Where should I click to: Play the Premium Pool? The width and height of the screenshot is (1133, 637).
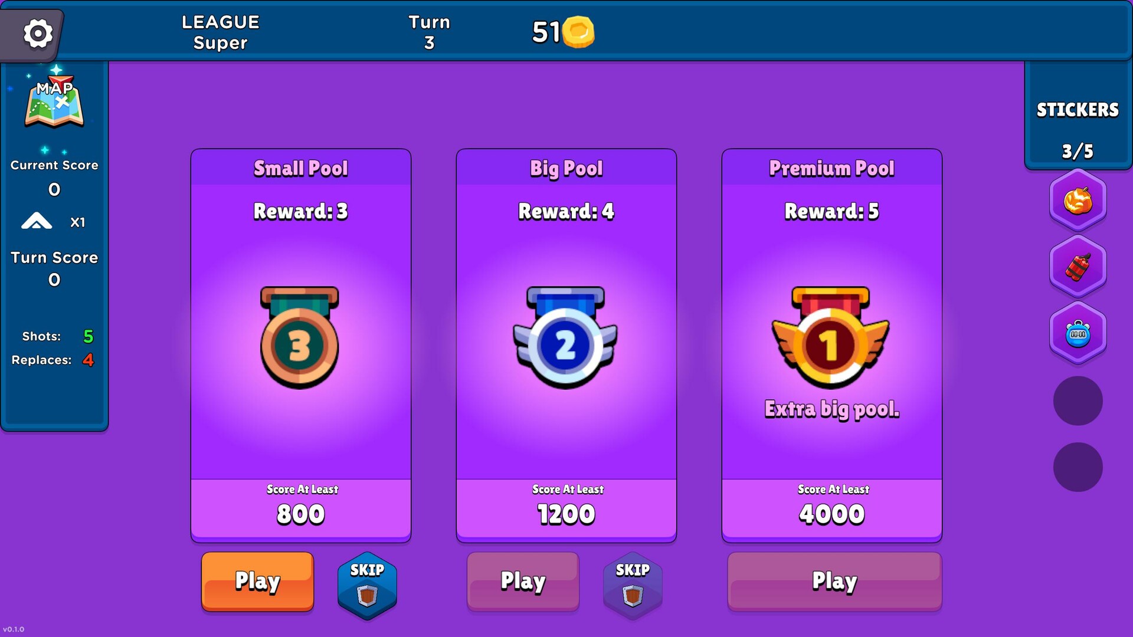coord(834,582)
